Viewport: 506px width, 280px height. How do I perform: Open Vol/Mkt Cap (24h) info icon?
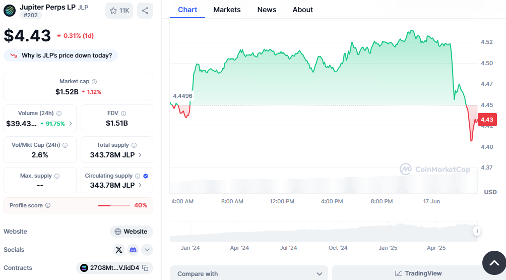pyautogui.click(x=65, y=145)
